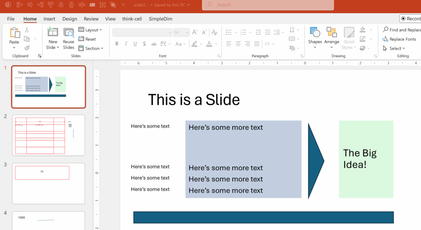Click Align Top in Quick Access Toolbar
Image resolution: width=421 pixels, height=230 pixels.
[51, 5]
